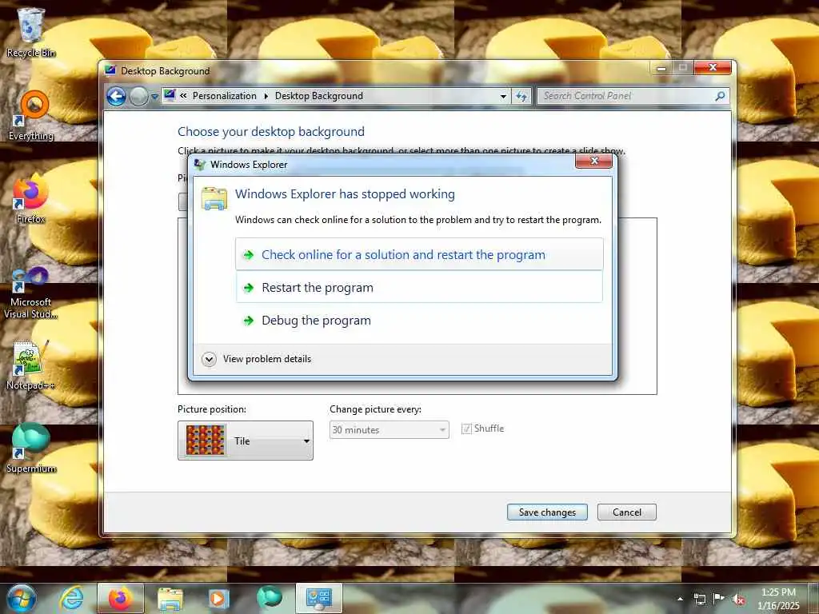Viewport: 819px width, 614px height.
Task: Open Windows Media Player from the taskbar
Action: (218, 598)
